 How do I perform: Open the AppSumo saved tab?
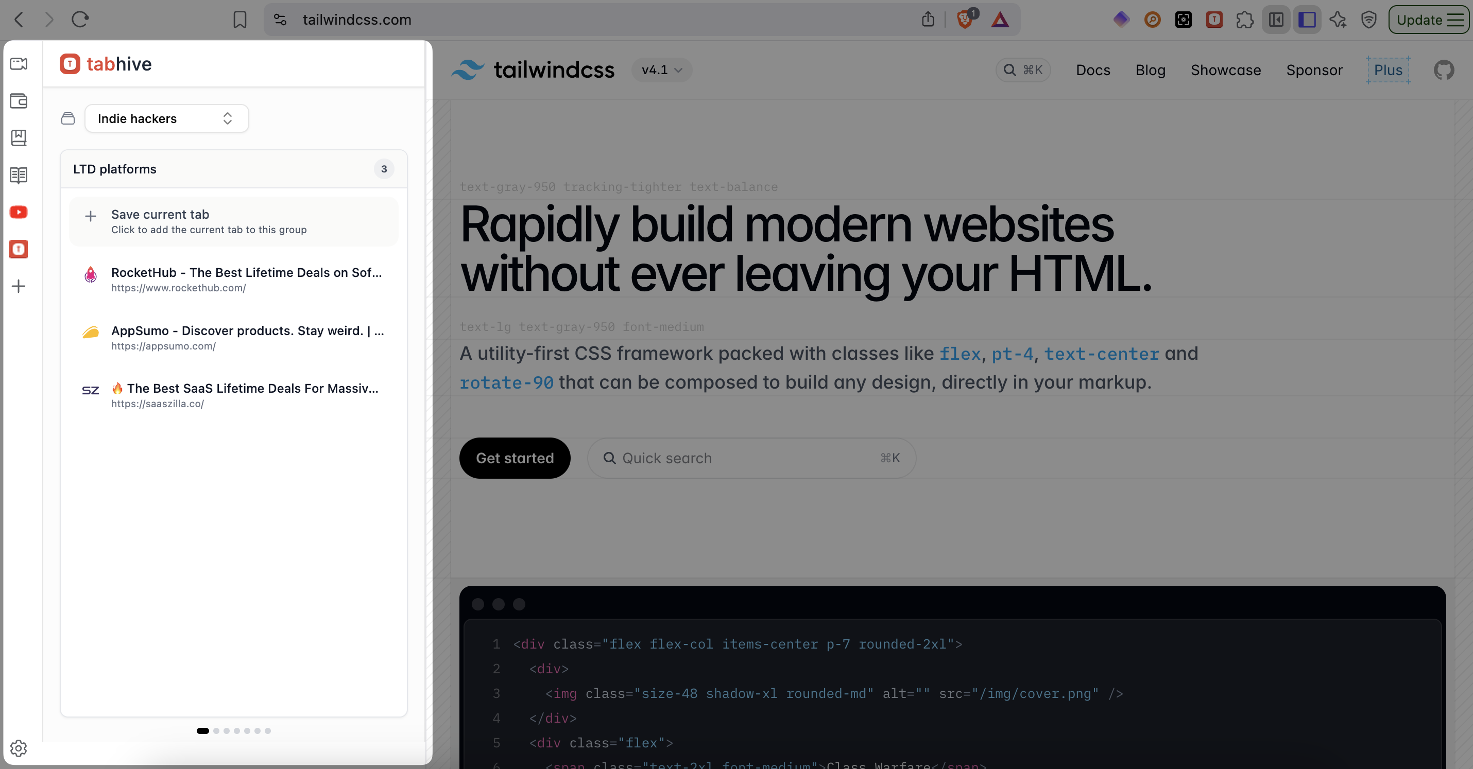[x=233, y=337]
